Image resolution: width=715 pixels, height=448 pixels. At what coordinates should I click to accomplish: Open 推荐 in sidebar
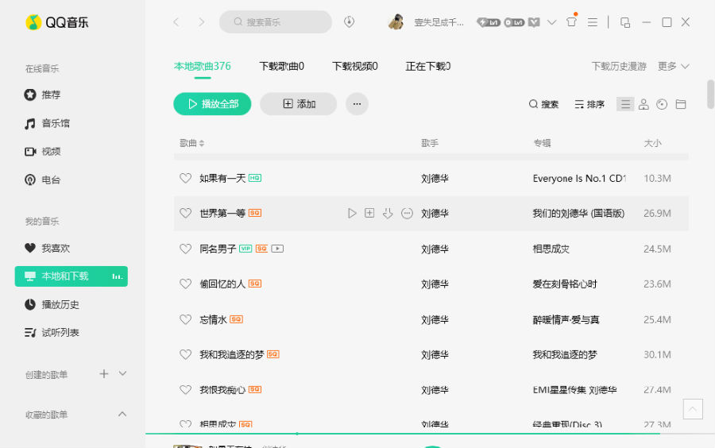tap(42, 95)
